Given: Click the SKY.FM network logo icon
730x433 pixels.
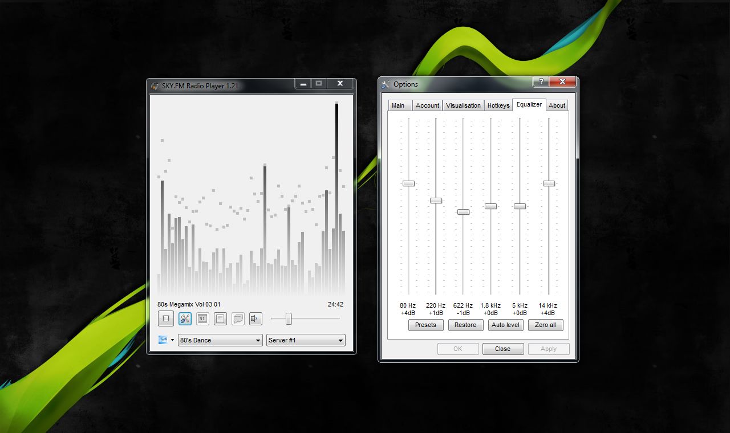Looking at the screenshot, I should coord(163,340).
